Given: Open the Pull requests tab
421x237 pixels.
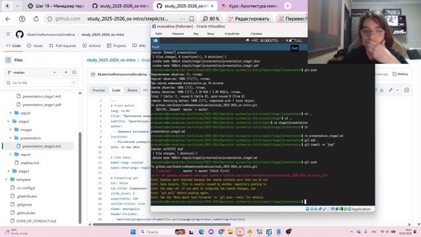Looking at the screenshot, I should click(62, 45).
